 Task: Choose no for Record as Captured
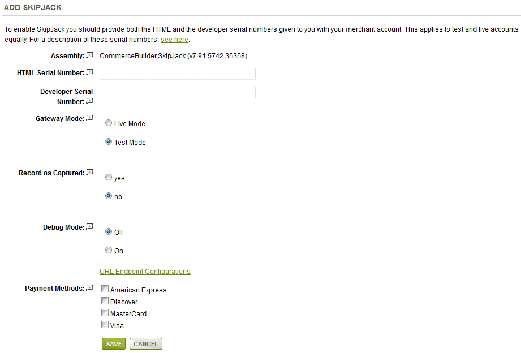(x=109, y=196)
